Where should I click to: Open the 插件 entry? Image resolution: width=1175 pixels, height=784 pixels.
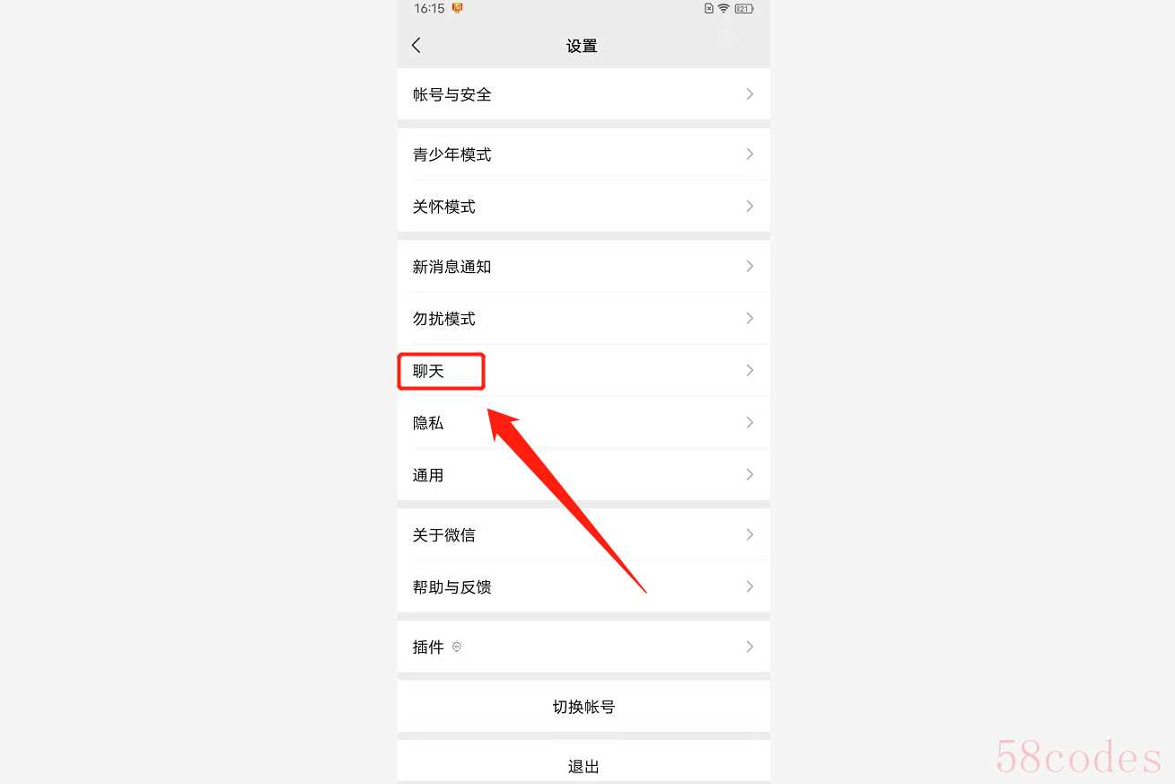583,647
